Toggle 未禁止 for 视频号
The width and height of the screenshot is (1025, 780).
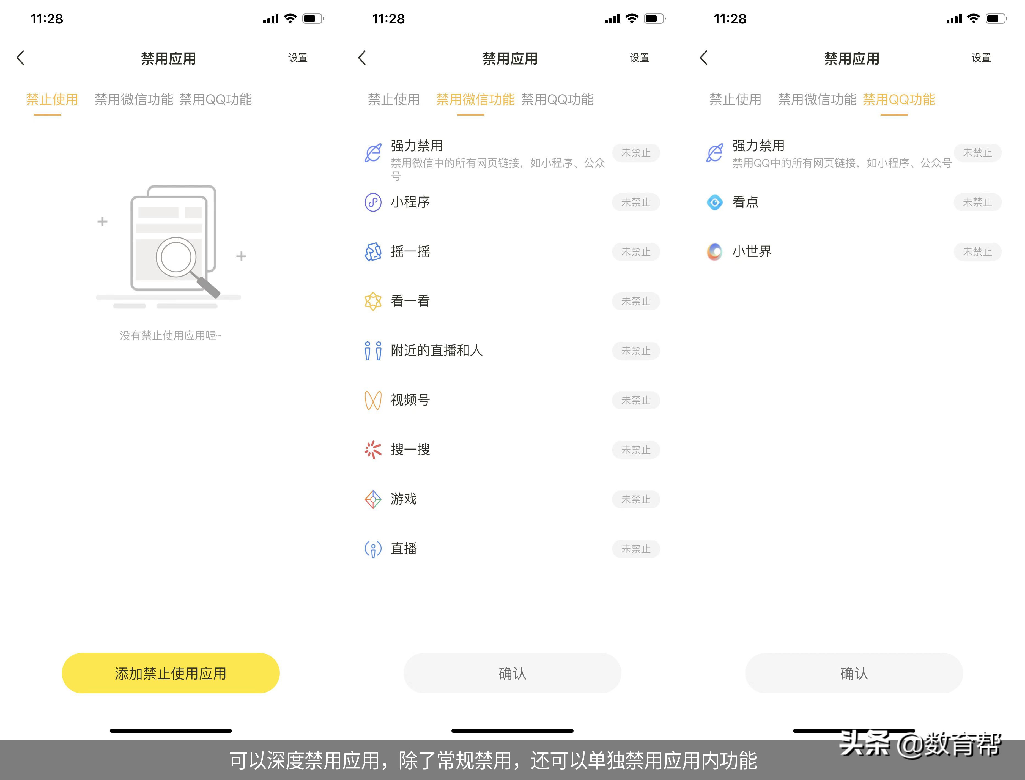tap(636, 400)
